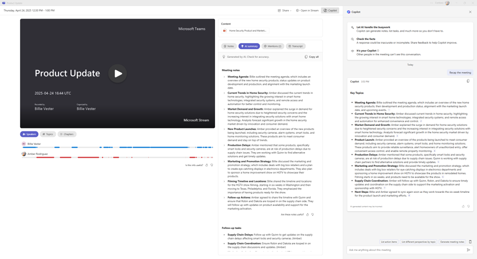Viewport: 477px width, 259px height.
Task: Open prompt guide icon beside suggestions
Action: (470, 242)
